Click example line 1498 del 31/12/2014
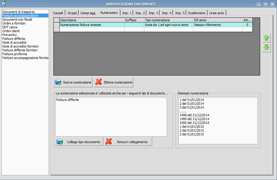Screen dimensions: 277x180 [194, 115]
